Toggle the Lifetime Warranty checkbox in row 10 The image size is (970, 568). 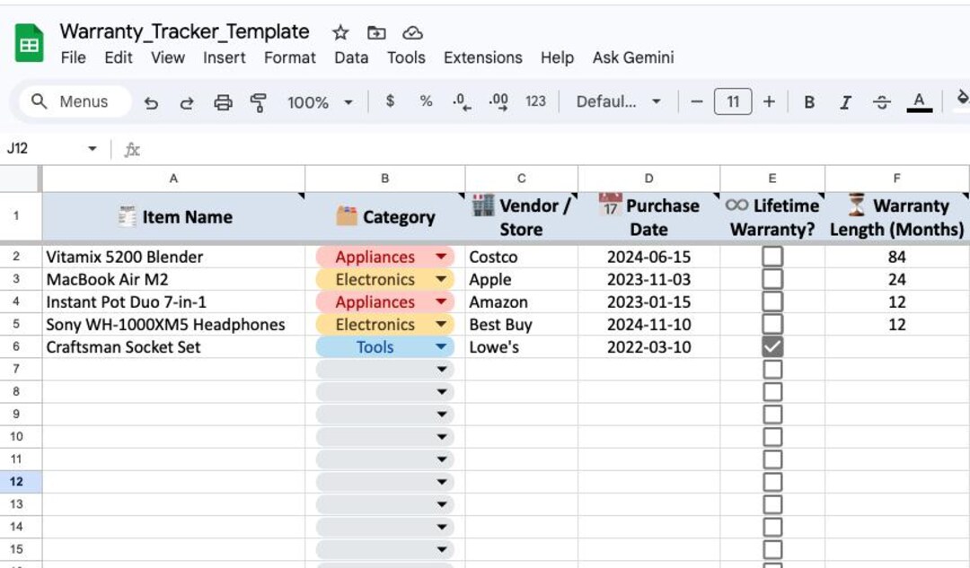[772, 437]
